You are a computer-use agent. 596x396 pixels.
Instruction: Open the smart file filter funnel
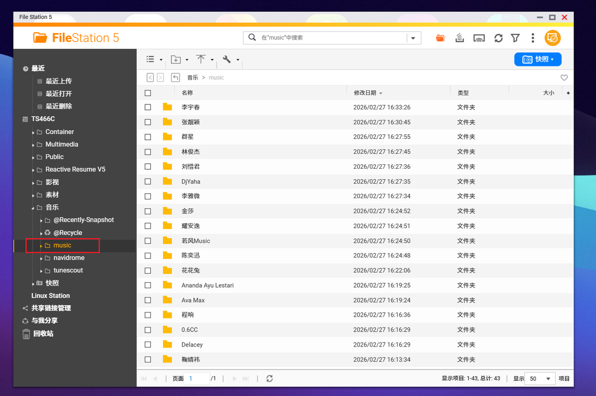[x=515, y=38]
